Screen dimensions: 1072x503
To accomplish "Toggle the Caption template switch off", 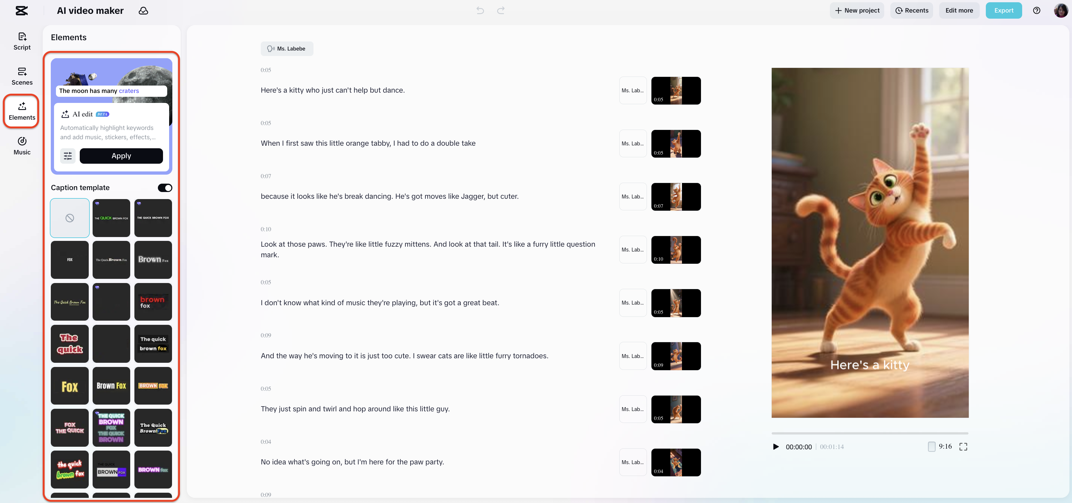I will pyautogui.click(x=165, y=187).
